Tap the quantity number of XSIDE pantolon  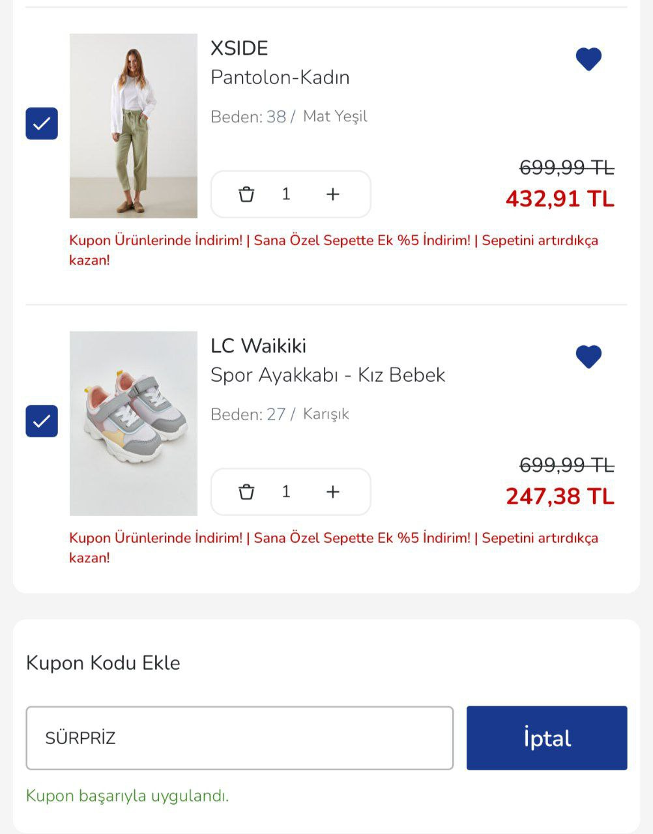point(286,194)
